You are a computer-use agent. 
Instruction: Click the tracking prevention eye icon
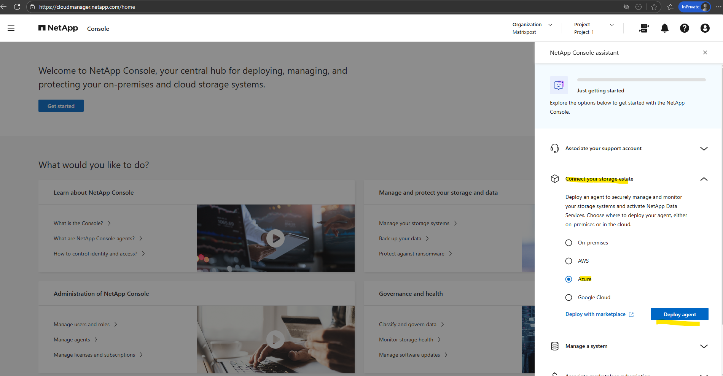(x=626, y=7)
